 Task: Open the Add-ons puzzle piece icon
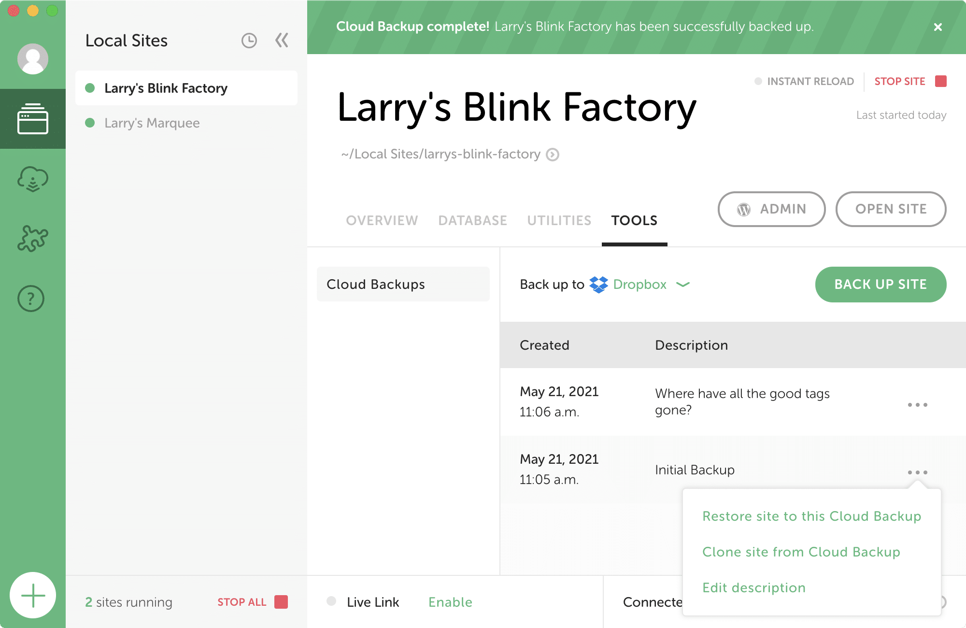[33, 239]
